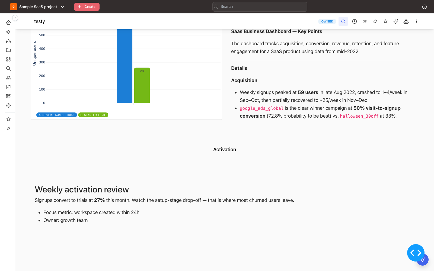
Task: Open the three-dot more options menu
Action: [x=416, y=21]
